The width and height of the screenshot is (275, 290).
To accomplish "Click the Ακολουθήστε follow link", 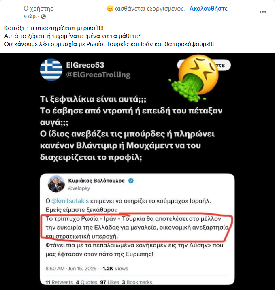I will (209, 9).
